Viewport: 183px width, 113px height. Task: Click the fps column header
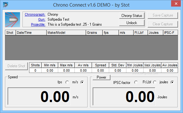click(x=110, y=33)
